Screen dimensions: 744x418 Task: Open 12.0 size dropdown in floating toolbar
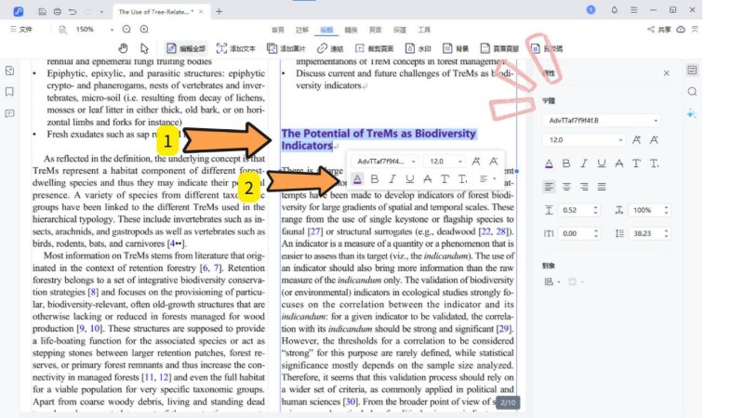[x=445, y=162]
